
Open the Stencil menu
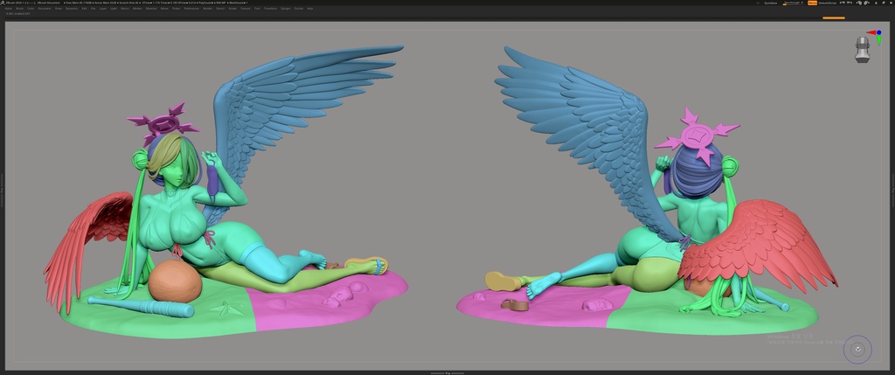pyautogui.click(x=220, y=9)
